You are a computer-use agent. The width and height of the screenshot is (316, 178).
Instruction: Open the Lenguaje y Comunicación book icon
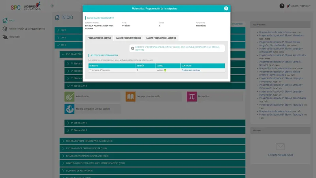pos(130,97)
